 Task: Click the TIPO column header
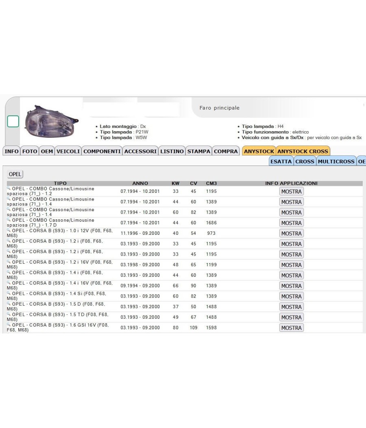[x=60, y=183]
